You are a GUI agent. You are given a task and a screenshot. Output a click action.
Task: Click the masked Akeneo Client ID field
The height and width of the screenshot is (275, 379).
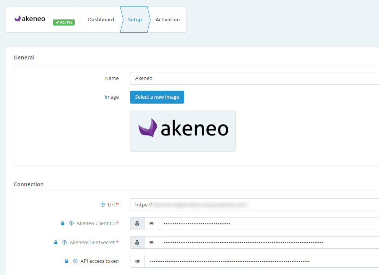click(x=269, y=224)
